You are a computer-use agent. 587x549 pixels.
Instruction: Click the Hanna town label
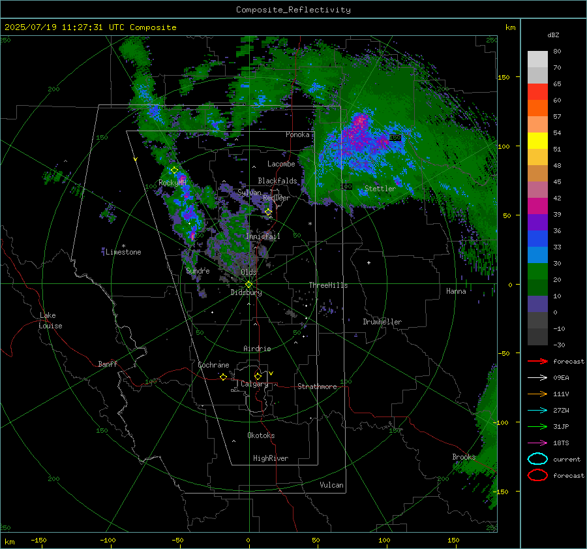[x=456, y=291]
